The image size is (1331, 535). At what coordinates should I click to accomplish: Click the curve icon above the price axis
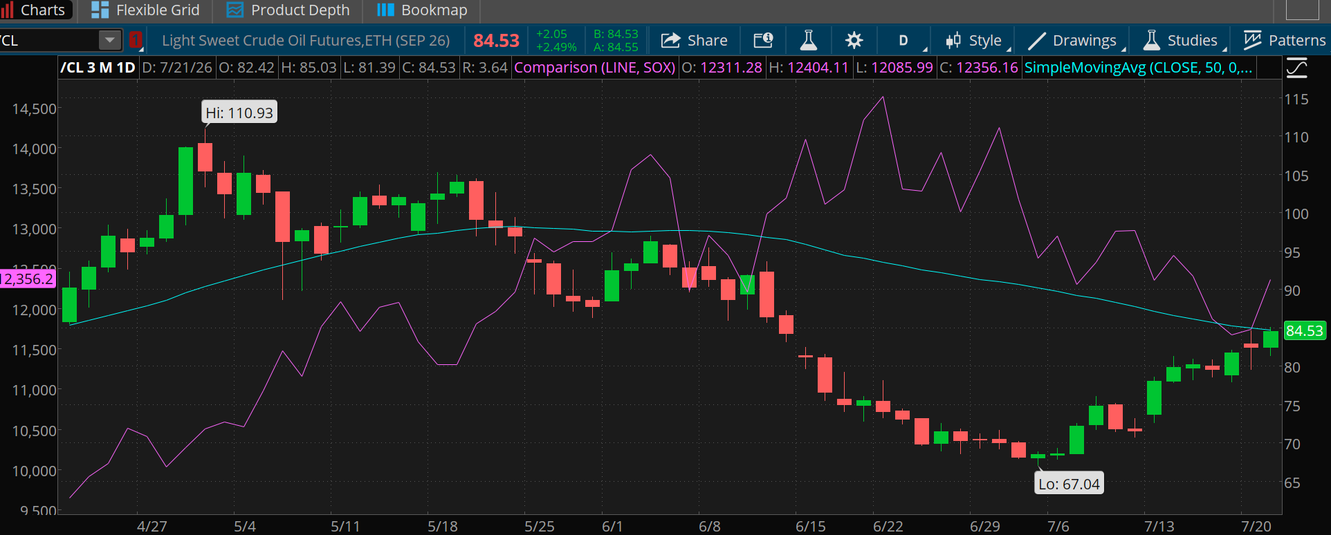point(1296,68)
